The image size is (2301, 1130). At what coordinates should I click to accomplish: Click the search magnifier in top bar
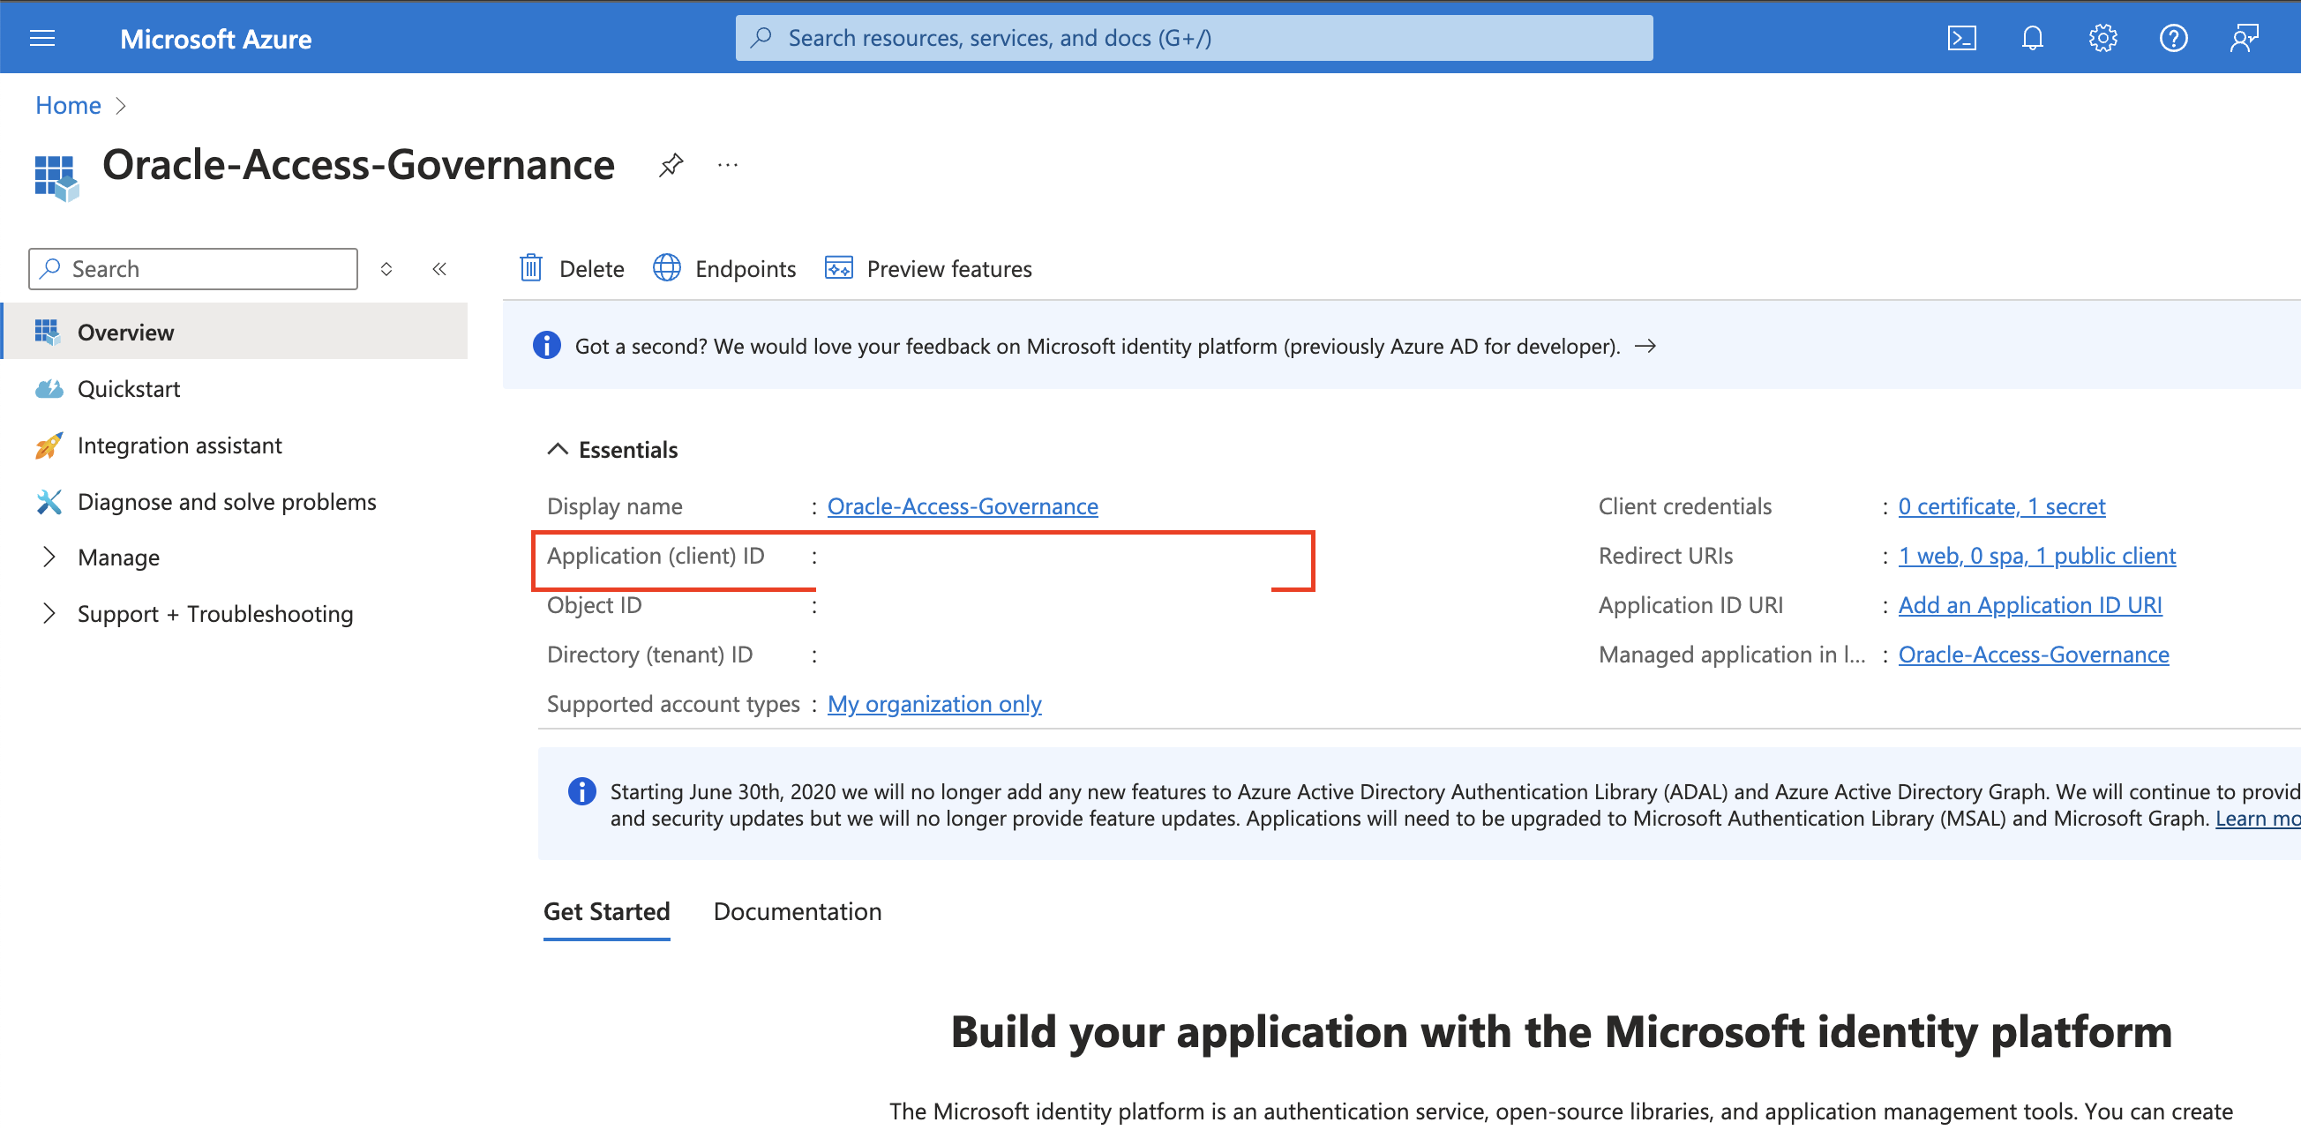(761, 38)
